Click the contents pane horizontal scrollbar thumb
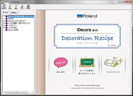This screenshot has width=133, height=96. coord(16,92)
